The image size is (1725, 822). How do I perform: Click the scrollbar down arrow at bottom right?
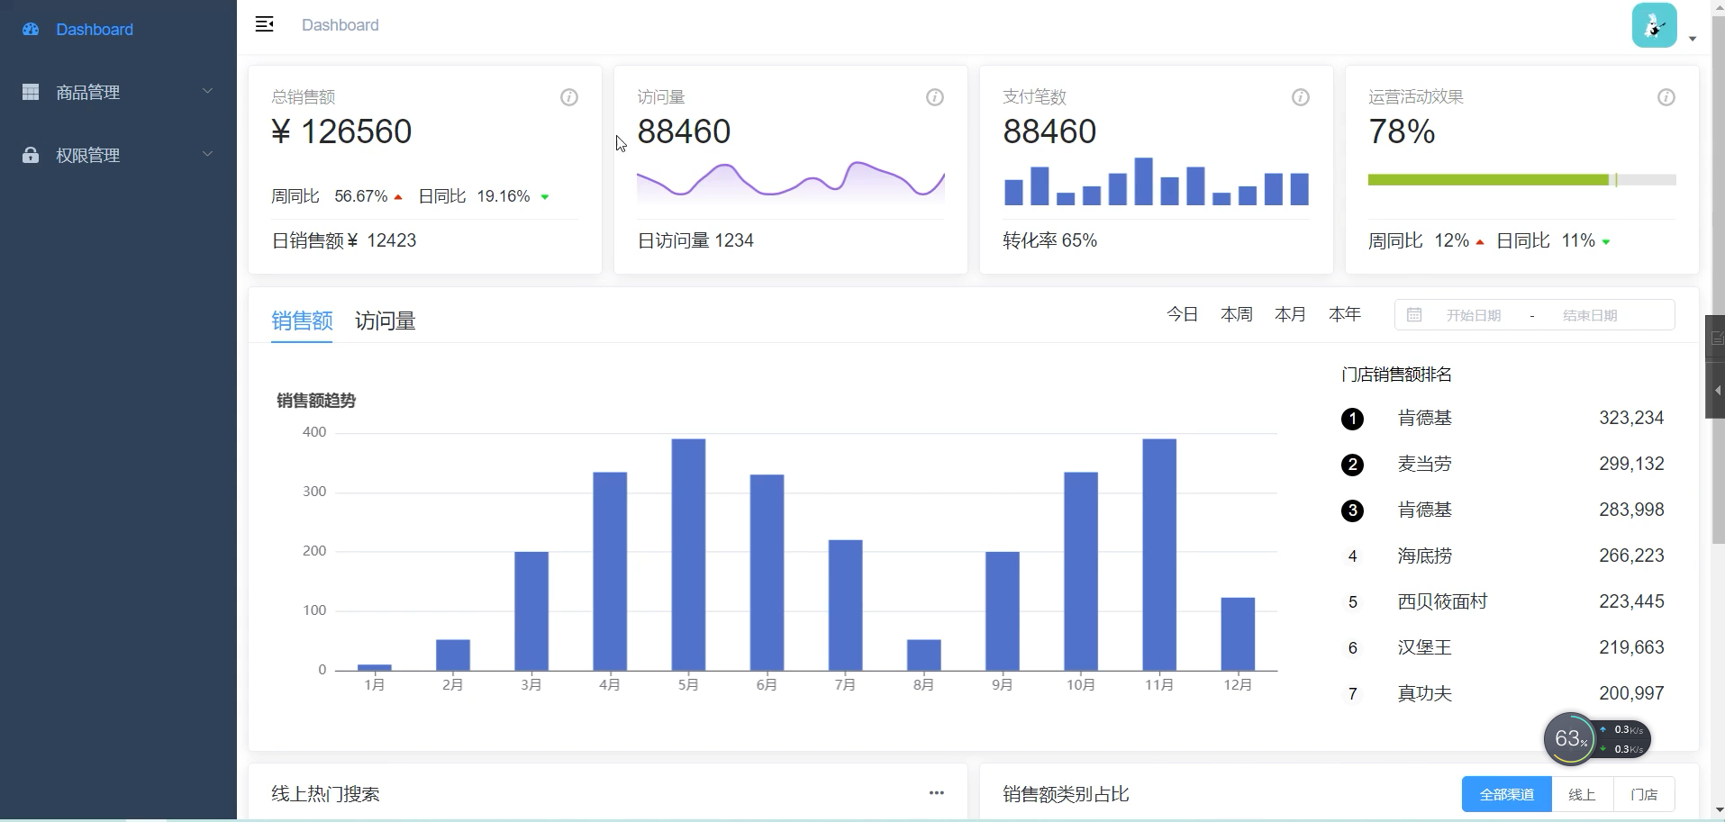coord(1718,810)
